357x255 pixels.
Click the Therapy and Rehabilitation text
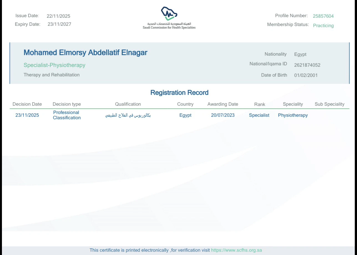(x=52, y=75)
